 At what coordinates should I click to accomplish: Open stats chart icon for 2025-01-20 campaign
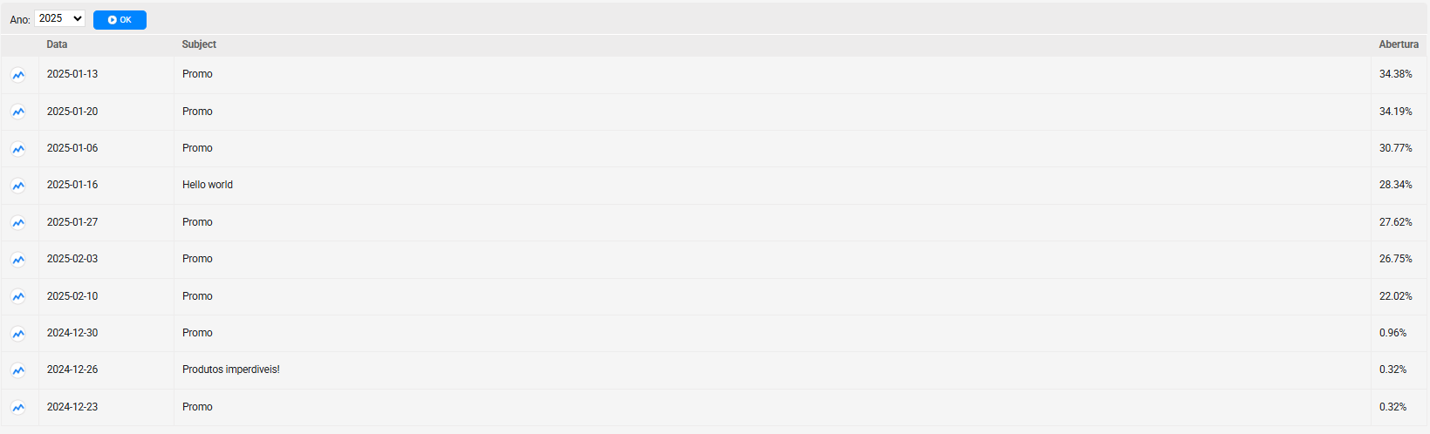coord(18,112)
